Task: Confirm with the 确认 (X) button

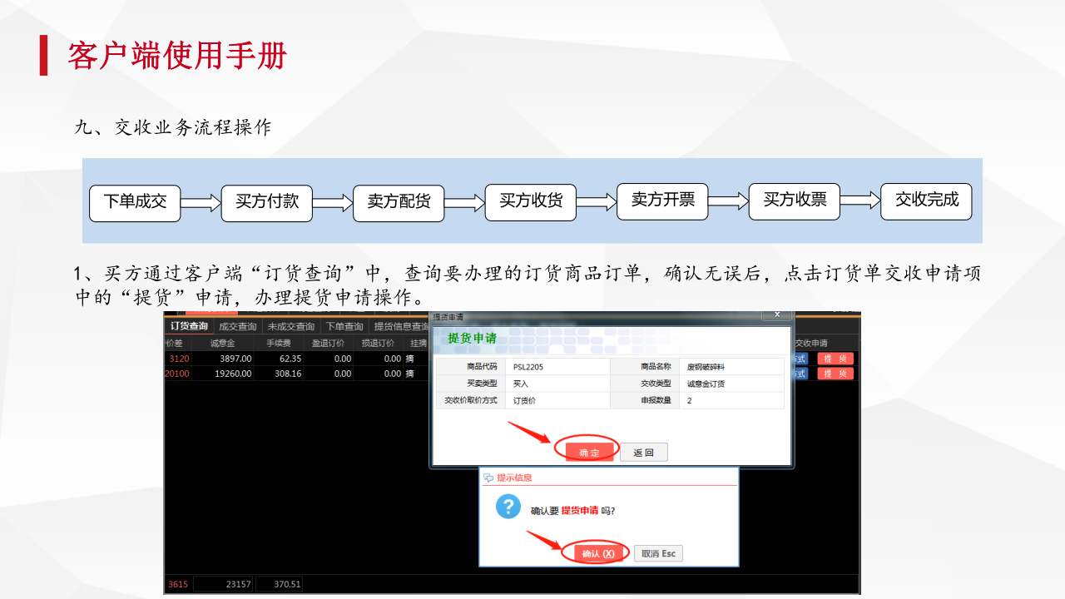Action: 598,553
